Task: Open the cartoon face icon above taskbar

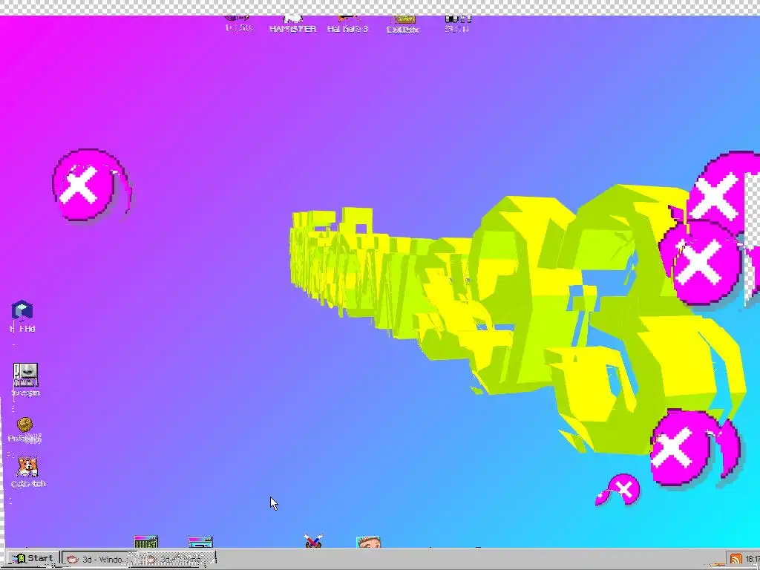Action: pos(368,542)
